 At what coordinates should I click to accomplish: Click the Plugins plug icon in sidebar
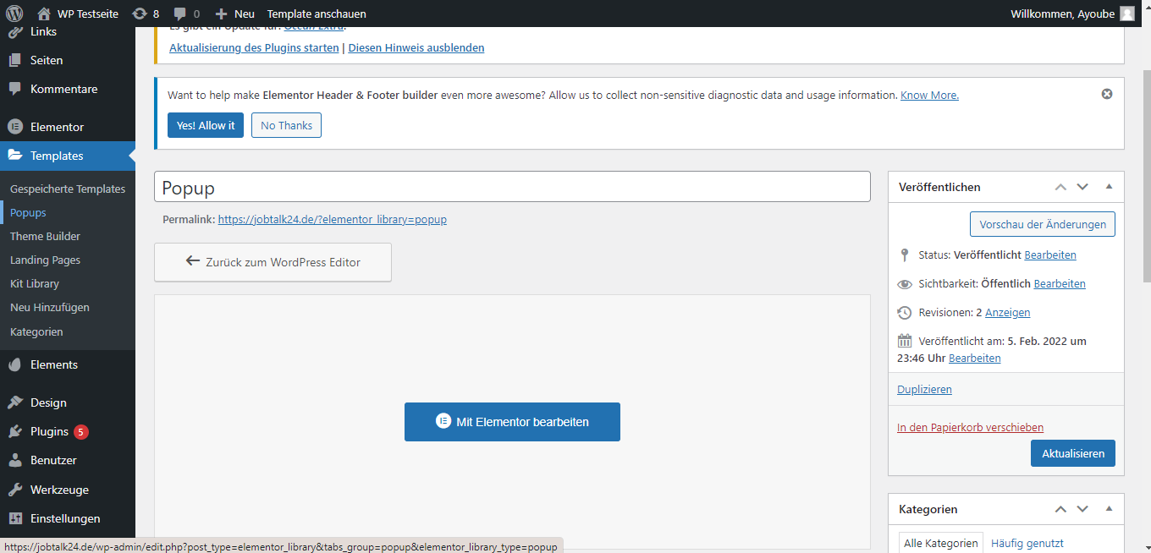pyautogui.click(x=15, y=431)
